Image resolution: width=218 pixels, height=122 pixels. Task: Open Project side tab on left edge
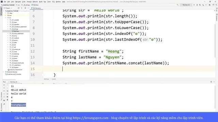(1, 11)
